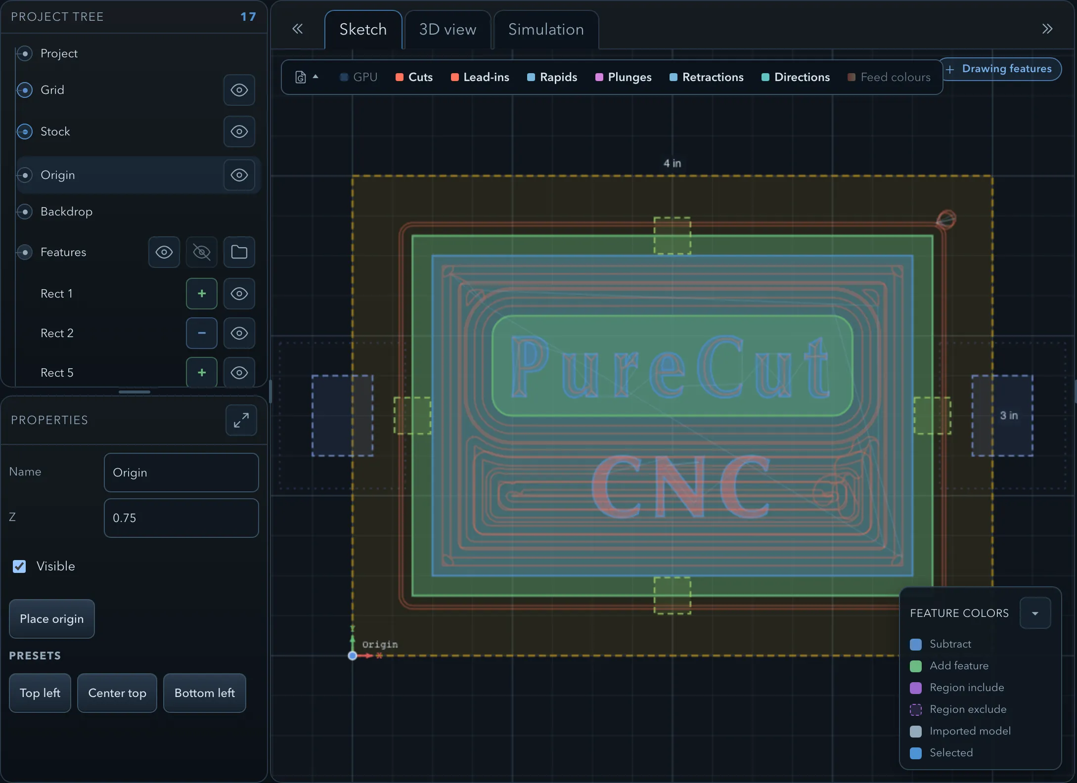Image resolution: width=1077 pixels, height=783 pixels.
Task: Expand the Grid tree node
Action: 25,90
